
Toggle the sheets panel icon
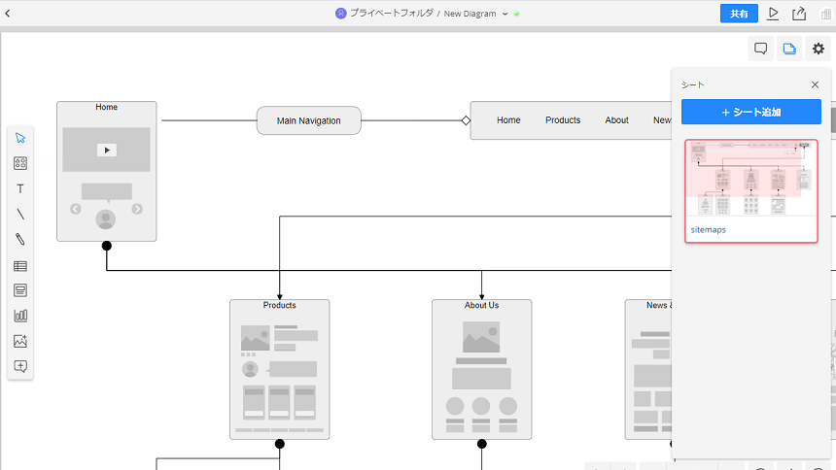789,49
